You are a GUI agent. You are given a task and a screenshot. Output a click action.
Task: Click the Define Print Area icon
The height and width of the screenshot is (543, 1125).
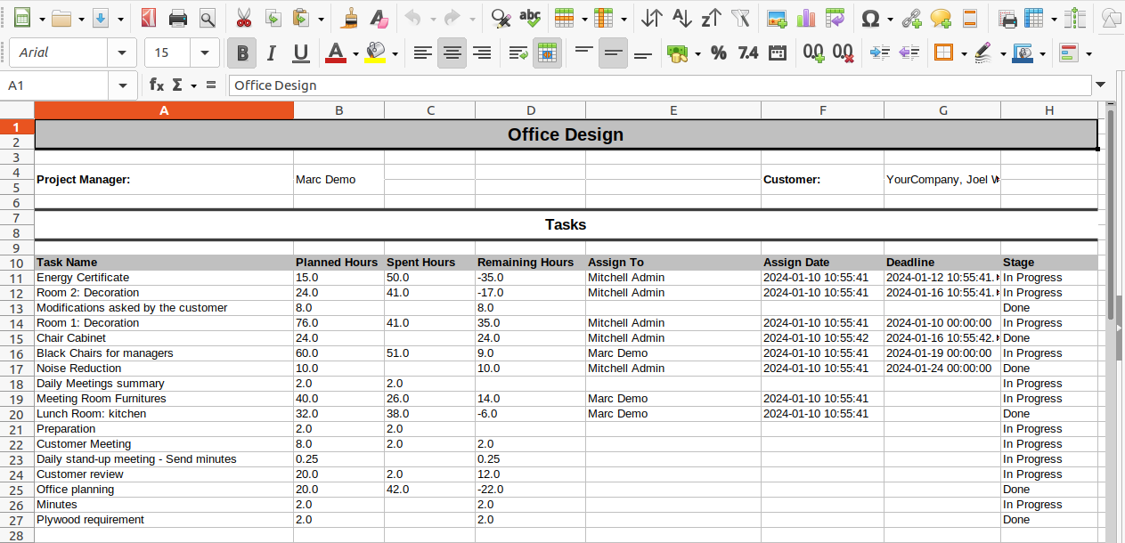1007,18
